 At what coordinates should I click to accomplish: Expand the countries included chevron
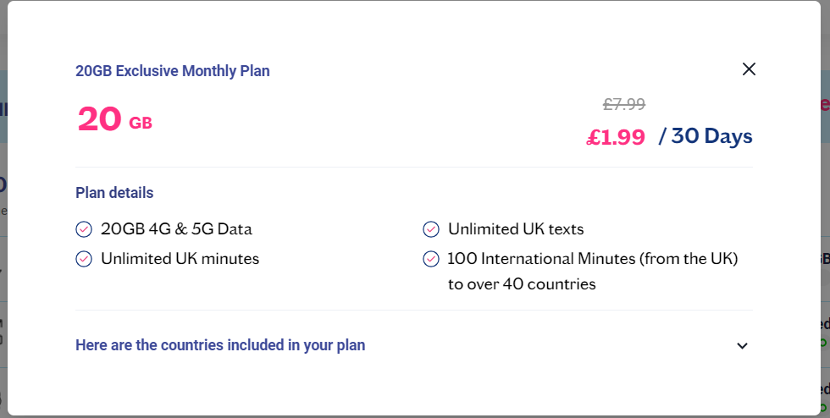click(x=742, y=345)
